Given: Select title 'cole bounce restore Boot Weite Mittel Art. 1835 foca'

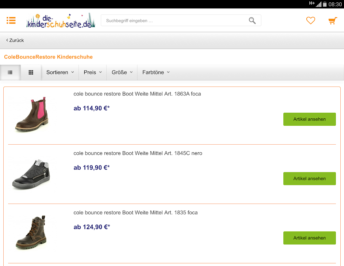Looking at the screenshot, I should pyautogui.click(x=136, y=212).
